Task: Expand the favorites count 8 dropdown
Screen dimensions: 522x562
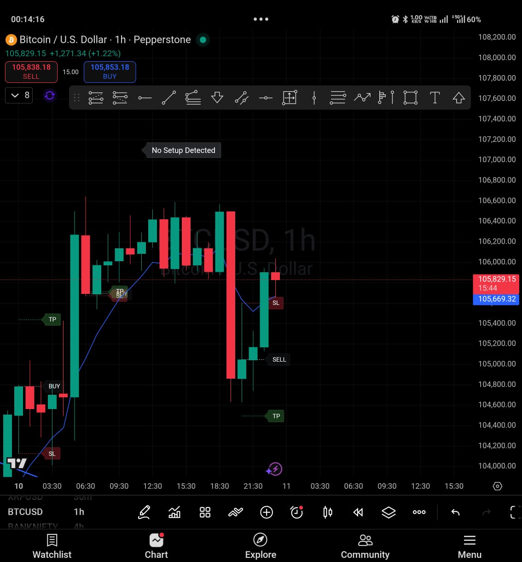Action: click(18, 95)
